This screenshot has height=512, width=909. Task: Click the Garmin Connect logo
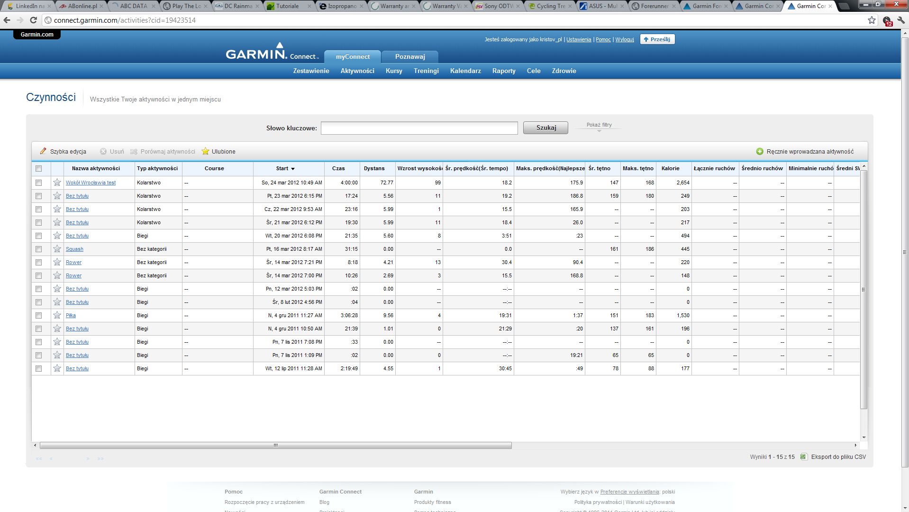point(272,52)
